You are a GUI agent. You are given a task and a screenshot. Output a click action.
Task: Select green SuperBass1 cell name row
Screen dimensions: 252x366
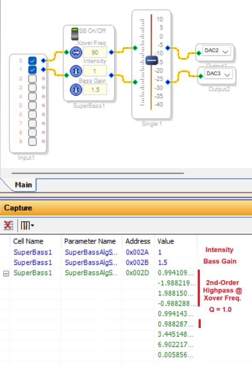[x=33, y=272]
